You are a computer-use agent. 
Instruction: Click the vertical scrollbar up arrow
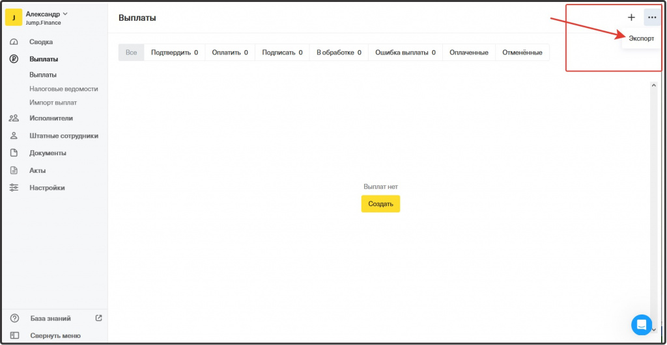click(x=653, y=84)
